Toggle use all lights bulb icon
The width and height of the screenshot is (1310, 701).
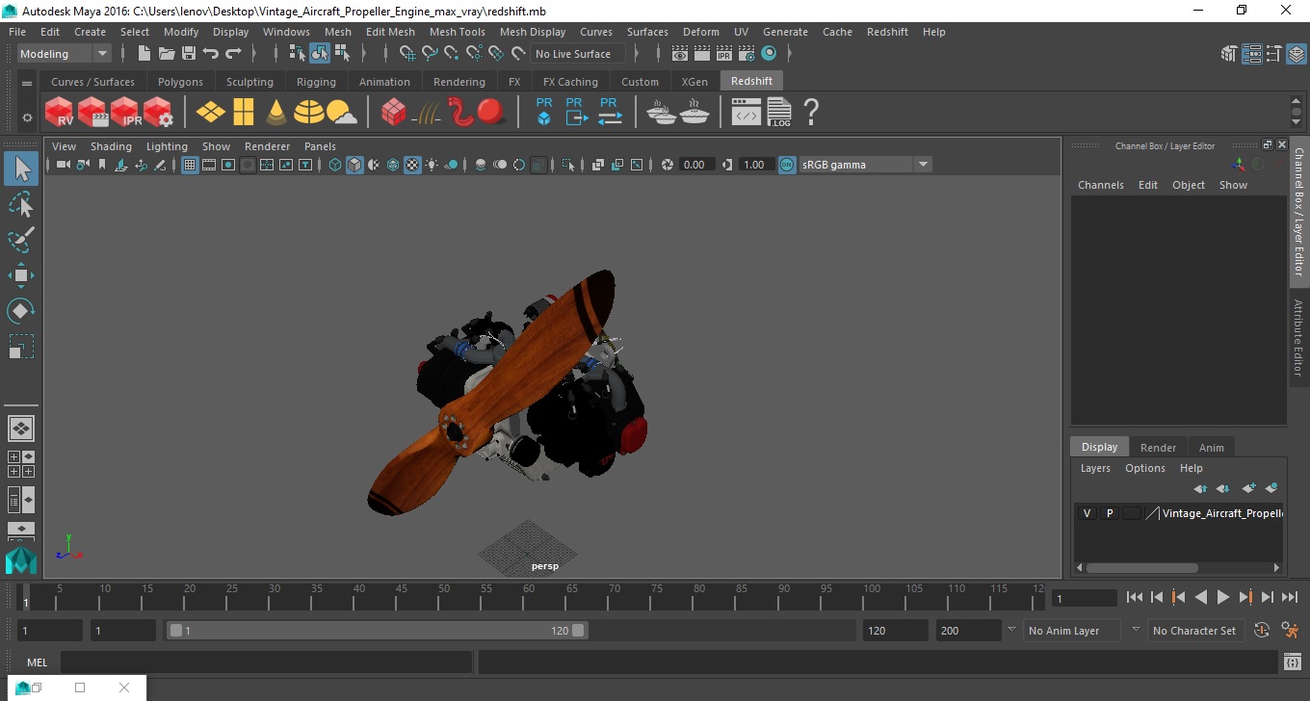(432, 165)
